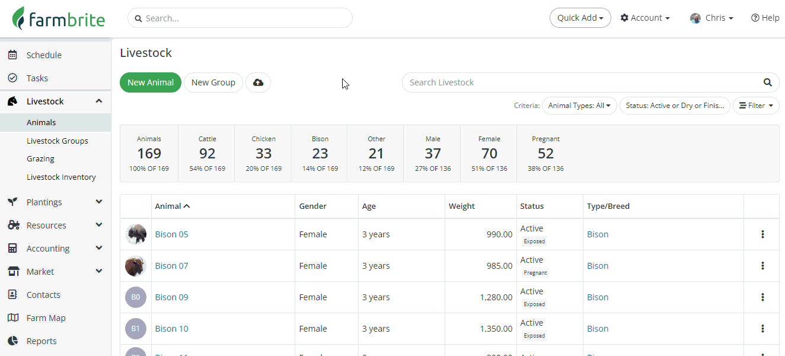785x356 pixels.
Task: Click the Bison 05 photo thumbnail
Action: [x=136, y=234]
